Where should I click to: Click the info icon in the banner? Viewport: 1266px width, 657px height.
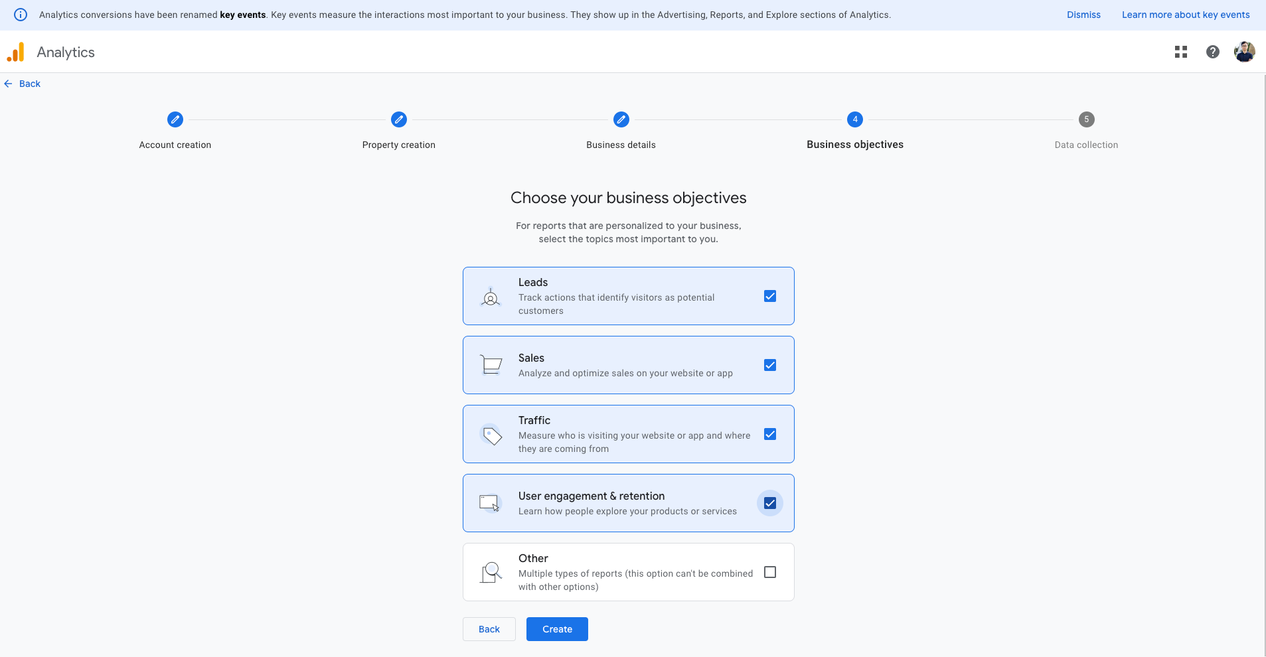coord(21,15)
